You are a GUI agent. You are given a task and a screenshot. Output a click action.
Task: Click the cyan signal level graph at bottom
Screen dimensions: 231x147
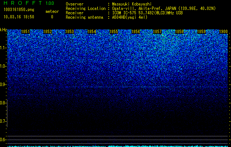118,146
